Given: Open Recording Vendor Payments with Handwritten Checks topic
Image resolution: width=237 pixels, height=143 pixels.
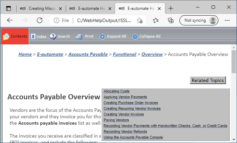Looking at the screenshot, I should [x=165, y=126].
